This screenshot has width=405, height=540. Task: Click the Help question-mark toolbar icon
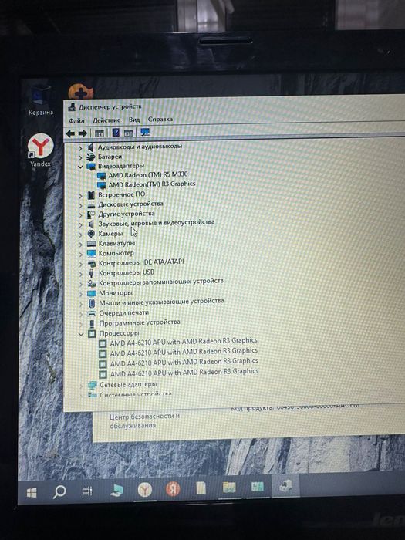click(116, 133)
